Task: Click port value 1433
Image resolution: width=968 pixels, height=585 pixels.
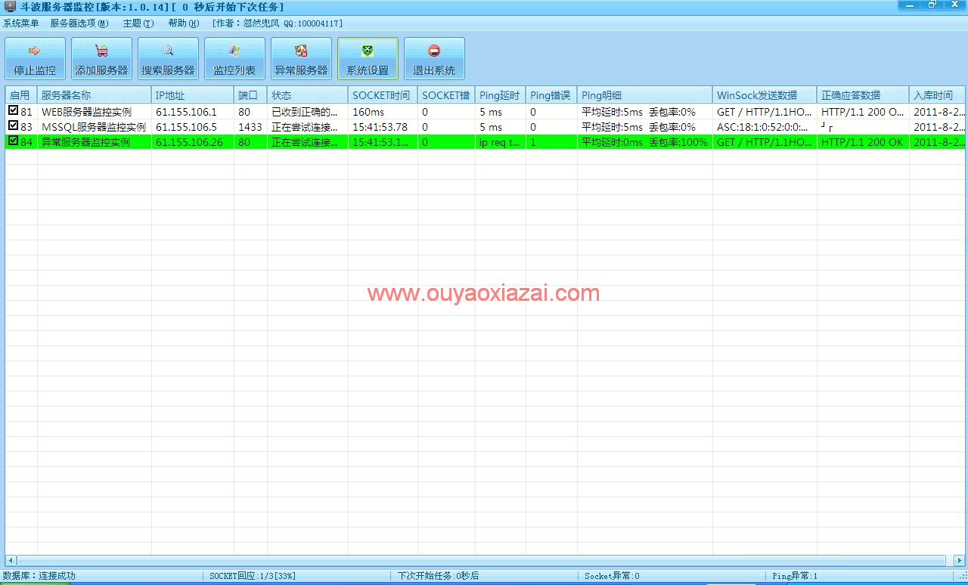Action: pos(250,127)
